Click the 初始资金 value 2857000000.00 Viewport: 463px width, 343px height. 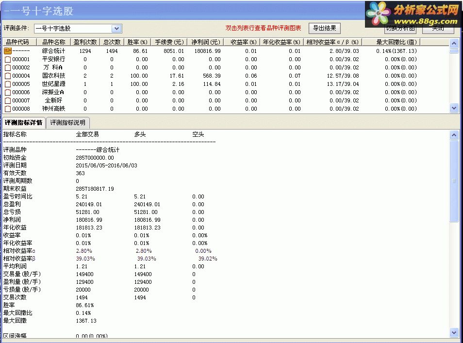click(x=95, y=158)
